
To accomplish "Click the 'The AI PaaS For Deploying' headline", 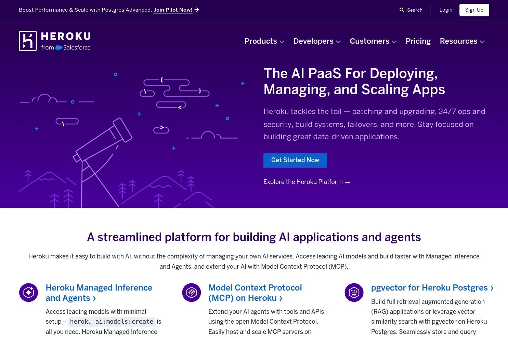I will [x=354, y=81].
